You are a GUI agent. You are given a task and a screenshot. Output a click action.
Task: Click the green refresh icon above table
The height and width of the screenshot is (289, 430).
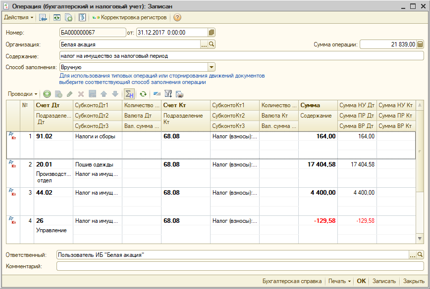[x=143, y=94]
